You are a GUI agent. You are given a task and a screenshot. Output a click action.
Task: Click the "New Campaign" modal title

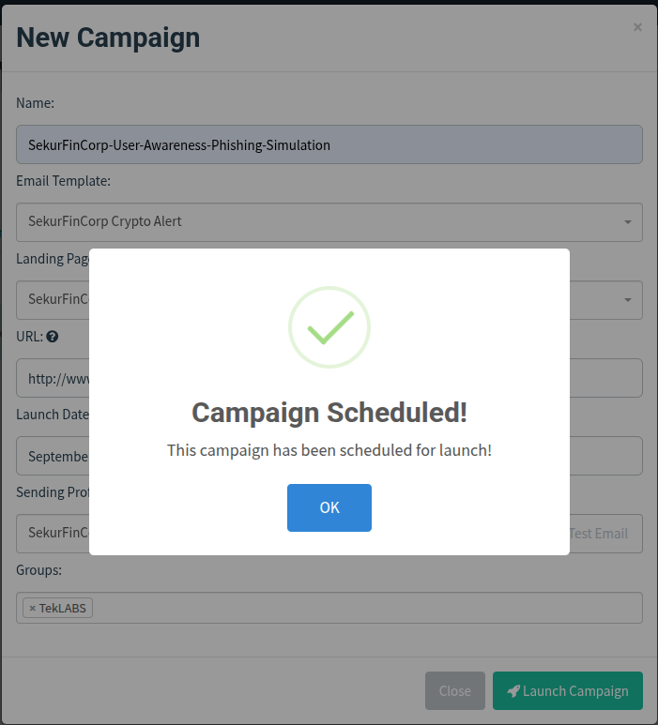108,38
